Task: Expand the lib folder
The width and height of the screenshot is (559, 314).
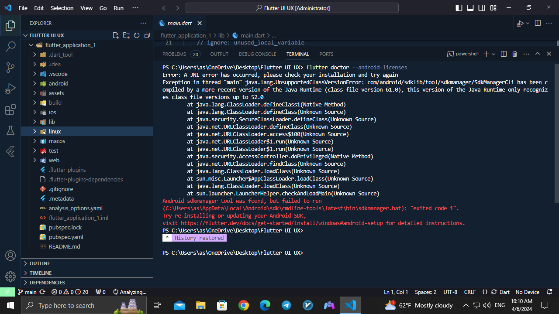Action: [35, 122]
